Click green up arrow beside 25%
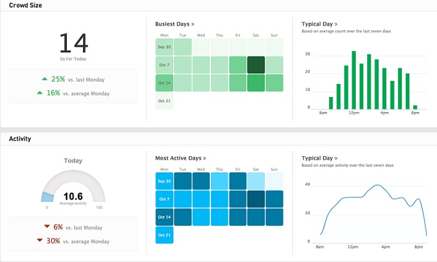Image resolution: width=437 pixels, height=262 pixels. point(44,79)
